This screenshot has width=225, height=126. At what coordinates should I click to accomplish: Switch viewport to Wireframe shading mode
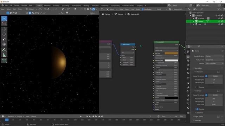click(x=85, y=9)
